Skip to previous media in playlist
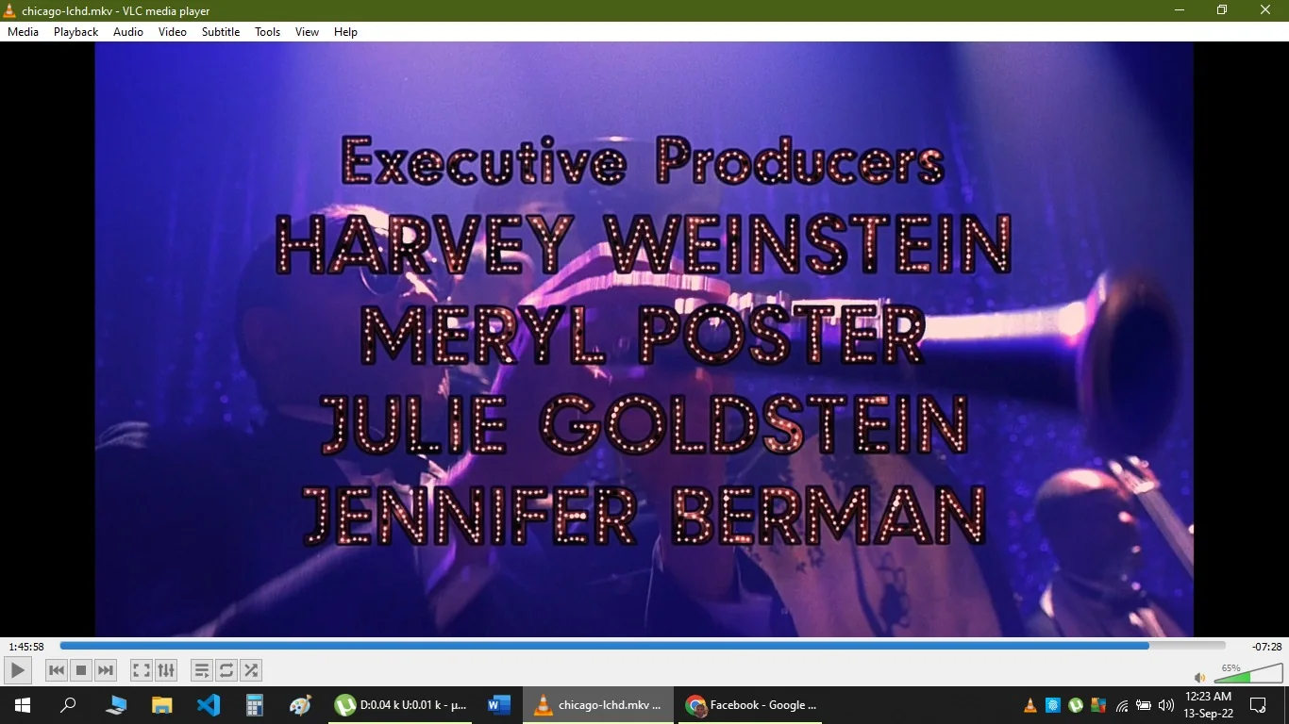Image resolution: width=1289 pixels, height=724 pixels. tap(57, 670)
